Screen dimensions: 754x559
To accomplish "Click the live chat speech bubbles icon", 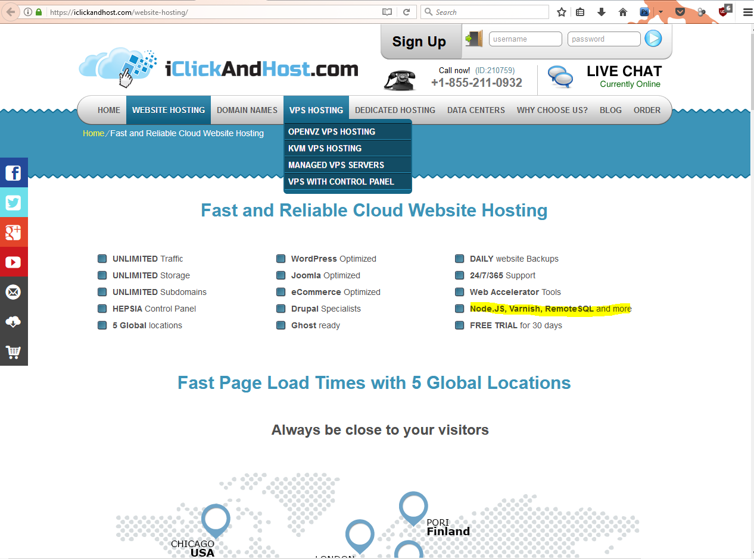I will (560, 78).
